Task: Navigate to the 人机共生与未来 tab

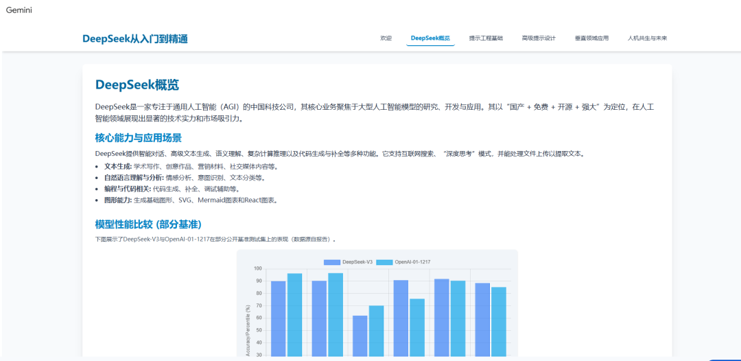Action: 647,38
